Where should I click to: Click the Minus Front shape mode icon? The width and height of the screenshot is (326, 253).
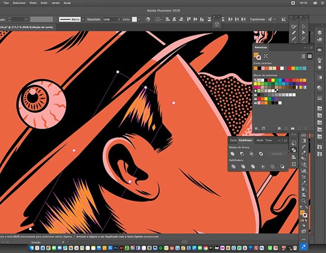[x=242, y=154]
